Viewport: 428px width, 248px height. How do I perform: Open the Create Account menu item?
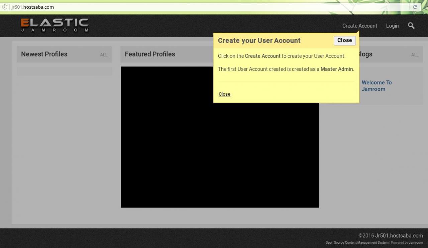tap(360, 26)
